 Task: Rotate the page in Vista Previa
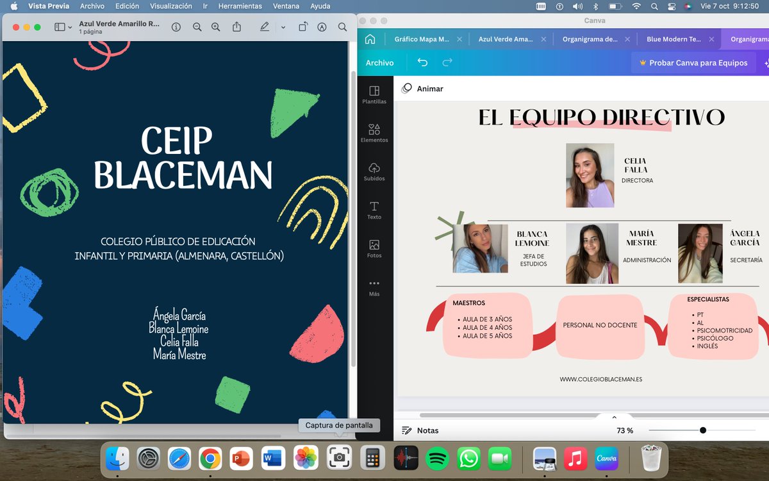[303, 27]
